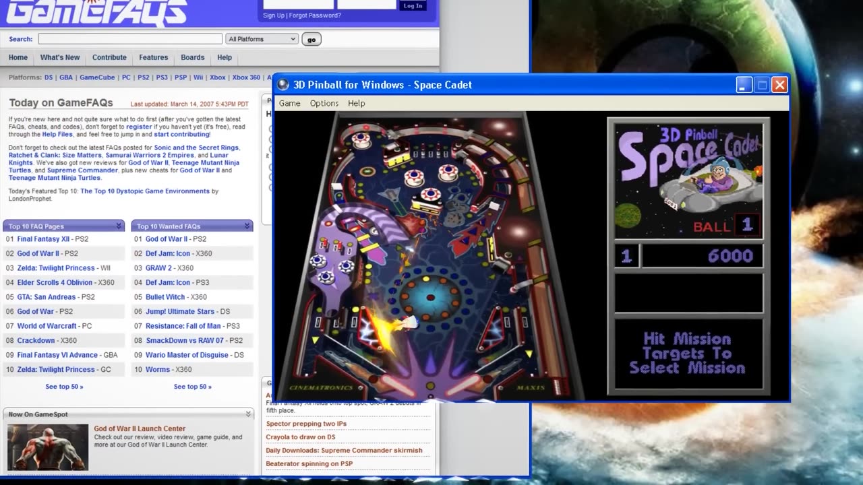
Task: Open Crayola to draw on DS headline
Action: tap(301, 437)
